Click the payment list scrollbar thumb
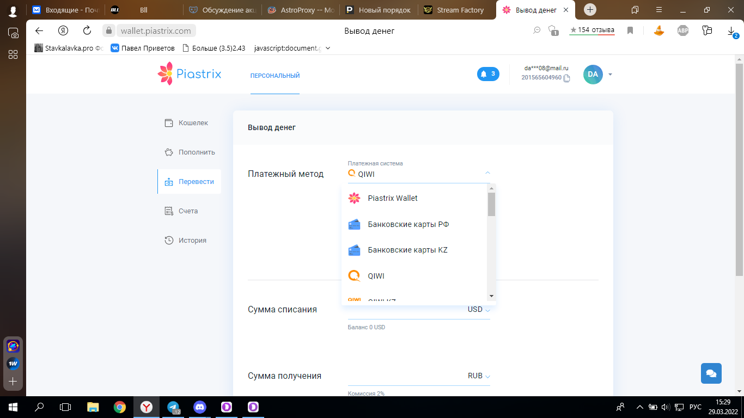 click(491, 204)
